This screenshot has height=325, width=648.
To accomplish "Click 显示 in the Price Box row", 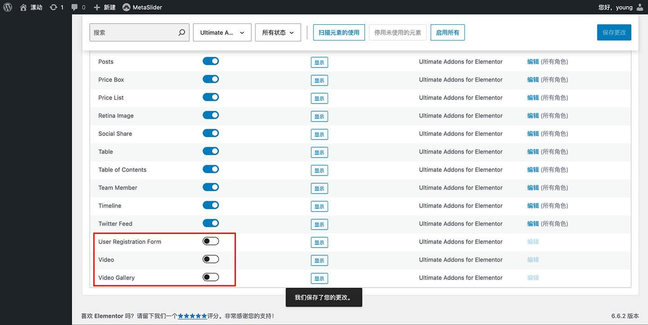I will [319, 81].
